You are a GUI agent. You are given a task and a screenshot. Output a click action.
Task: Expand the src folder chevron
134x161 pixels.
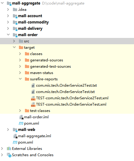[14, 41]
